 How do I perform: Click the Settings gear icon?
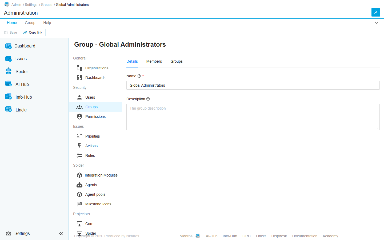click(9, 234)
